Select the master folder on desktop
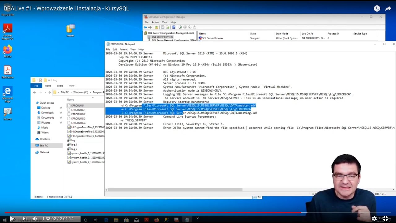396x223 pixels. tap(71, 30)
